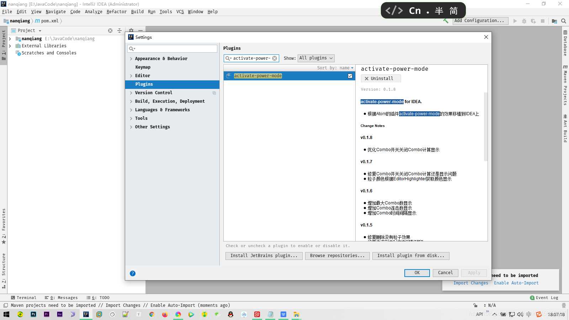Screen dimensions: 569x320
Task: Click the After Effects icon in the taskbar
Action: 60,314
